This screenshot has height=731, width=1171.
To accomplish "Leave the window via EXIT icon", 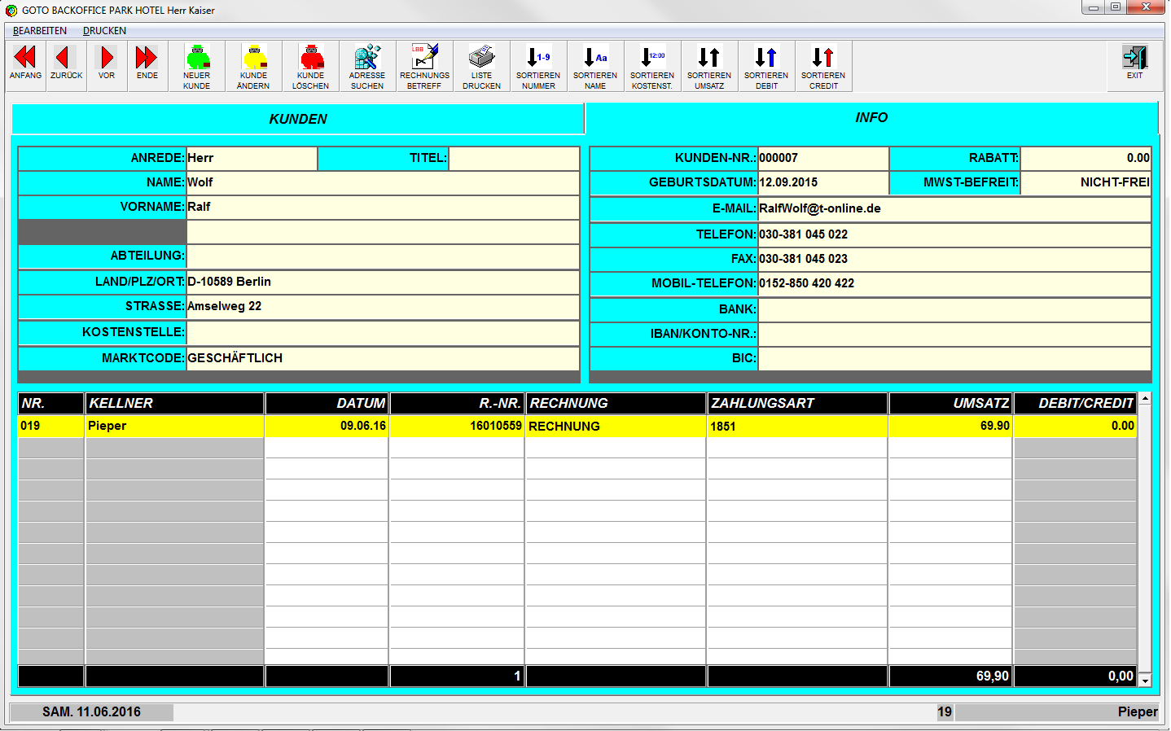I will pyautogui.click(x=1134, y=63).
